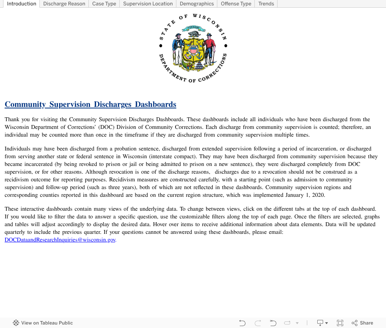
Task: Open the Case Type tab
Action: [x=104, y=4]
